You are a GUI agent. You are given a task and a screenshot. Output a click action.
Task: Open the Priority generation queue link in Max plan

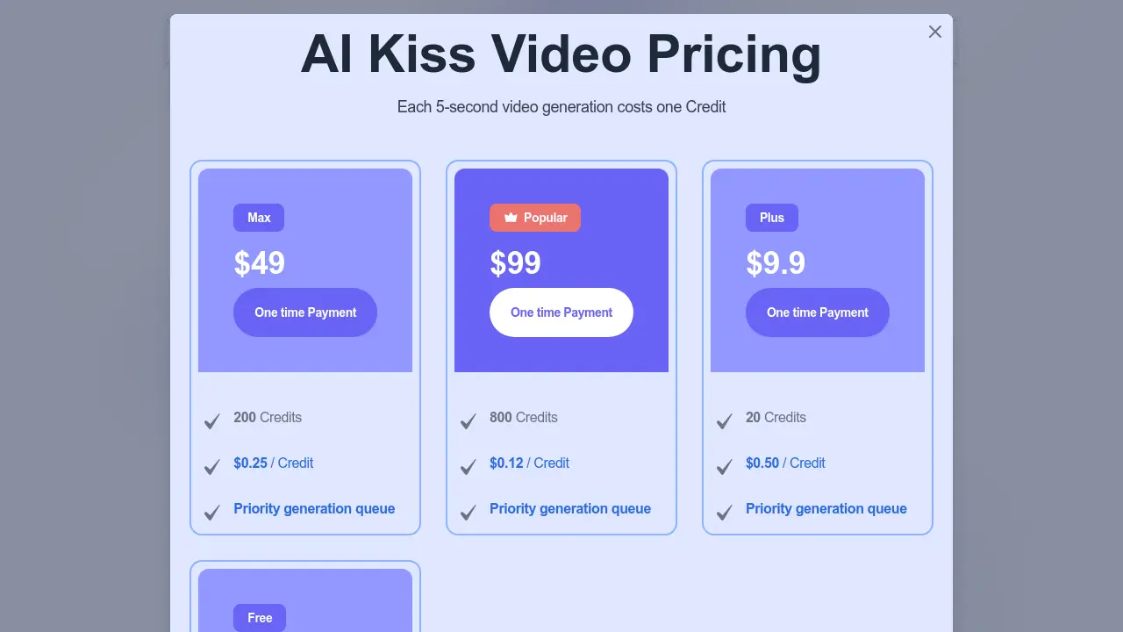(314, 508)
